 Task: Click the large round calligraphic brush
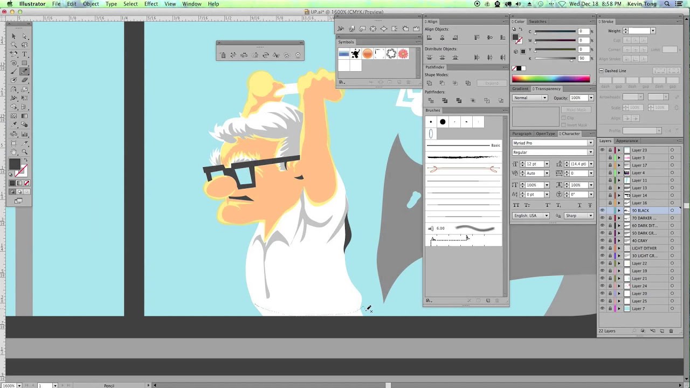(443, 122)
